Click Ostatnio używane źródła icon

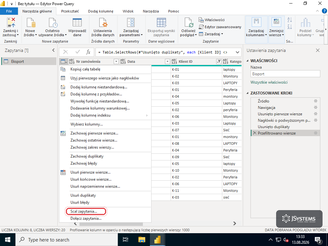pyautogui.click(x=53, y=23)
